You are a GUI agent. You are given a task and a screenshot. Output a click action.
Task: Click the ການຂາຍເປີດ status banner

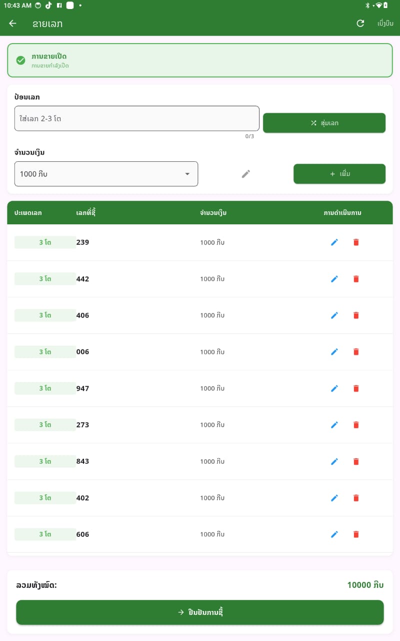click(200, 61)
